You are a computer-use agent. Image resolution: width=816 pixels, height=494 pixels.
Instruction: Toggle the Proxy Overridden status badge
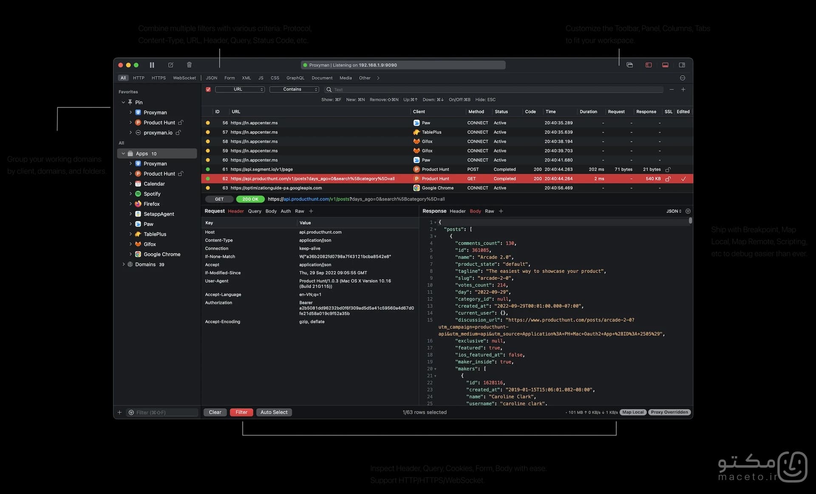click(669, 412)
